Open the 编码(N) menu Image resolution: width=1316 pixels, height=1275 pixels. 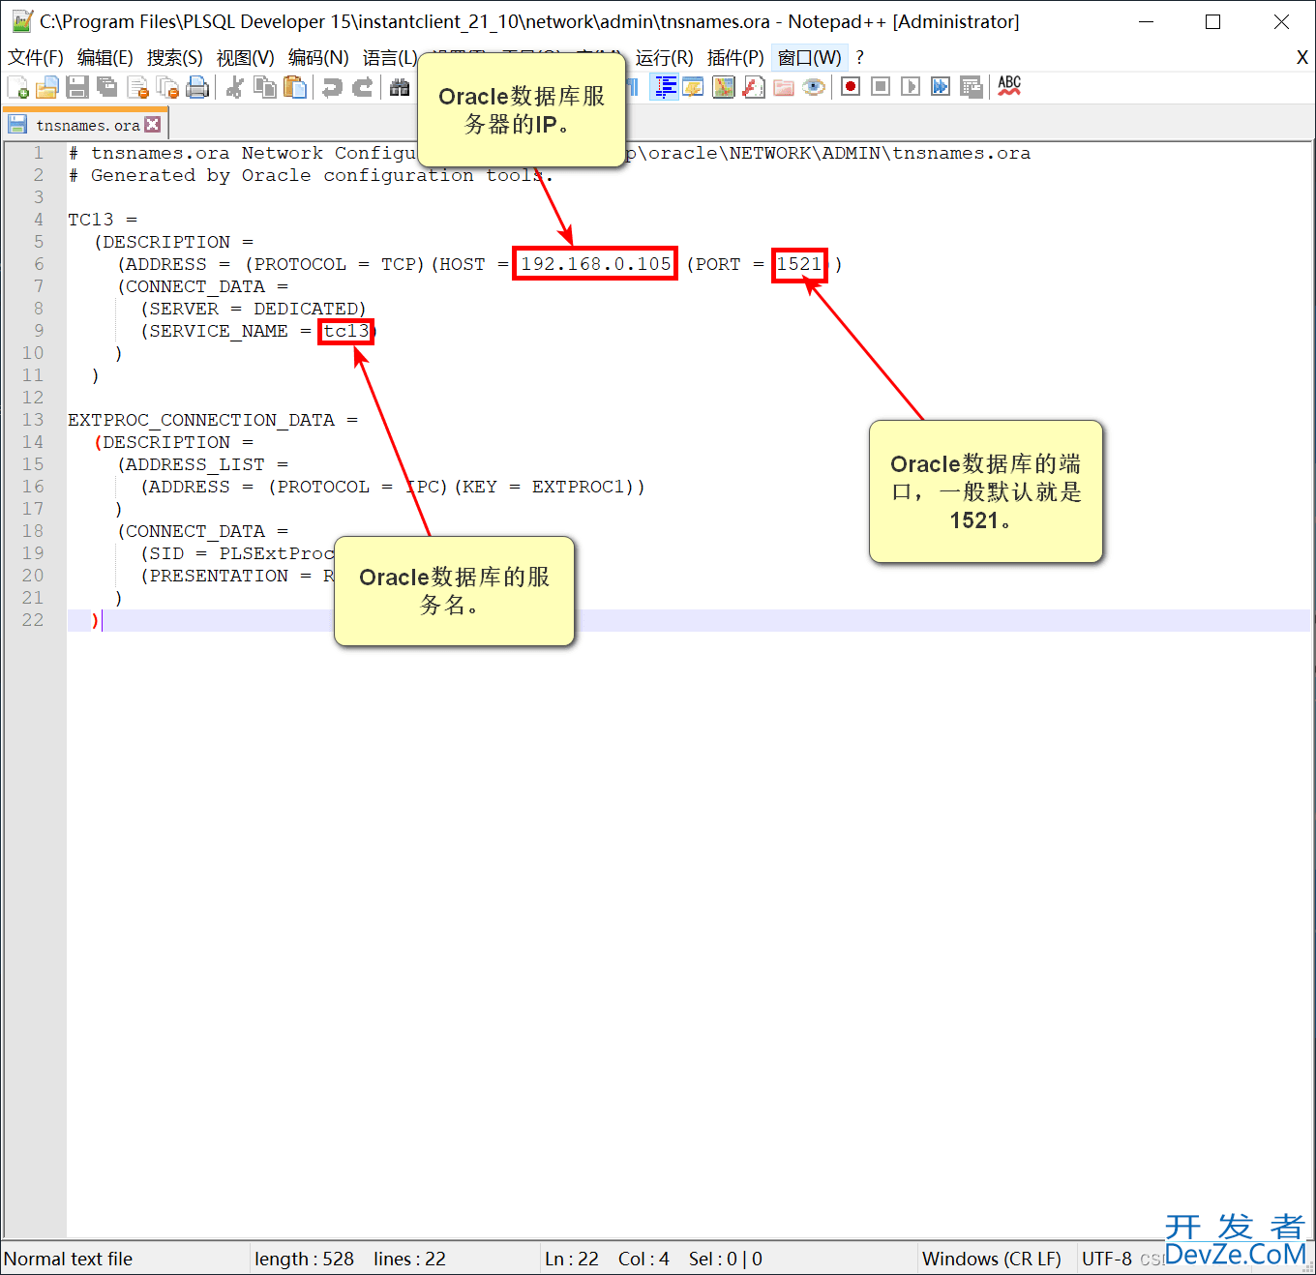pos(318,58)
